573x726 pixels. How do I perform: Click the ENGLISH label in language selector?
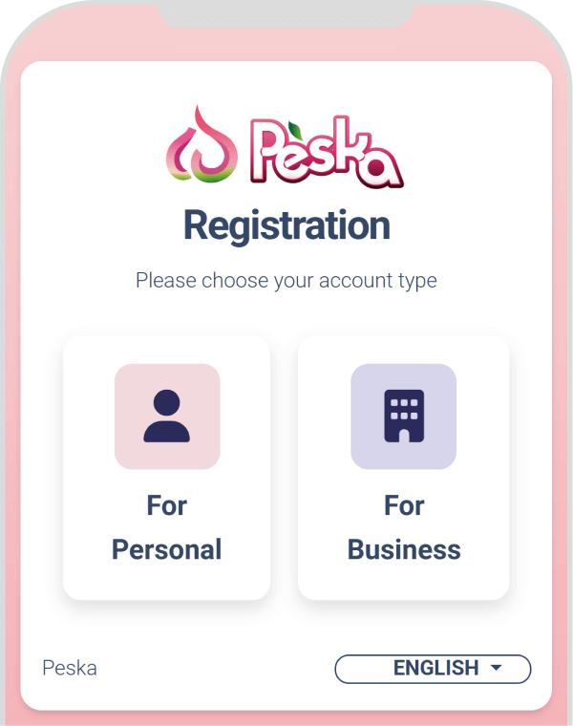[x=435, y=669]
